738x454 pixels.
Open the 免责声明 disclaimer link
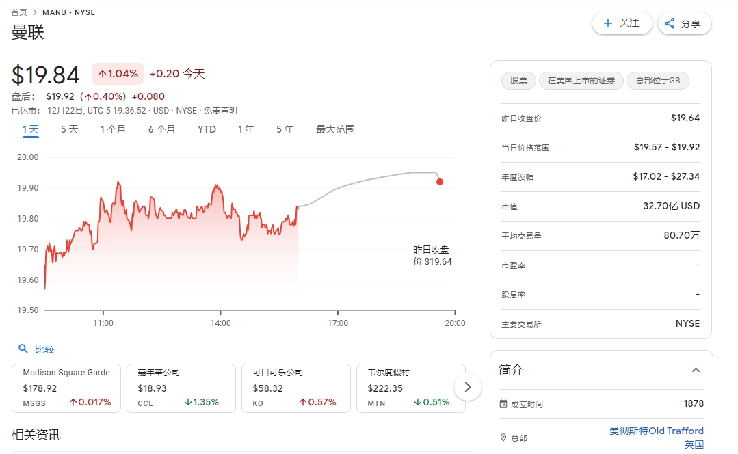pyautogui.click(x=220, y=111)
